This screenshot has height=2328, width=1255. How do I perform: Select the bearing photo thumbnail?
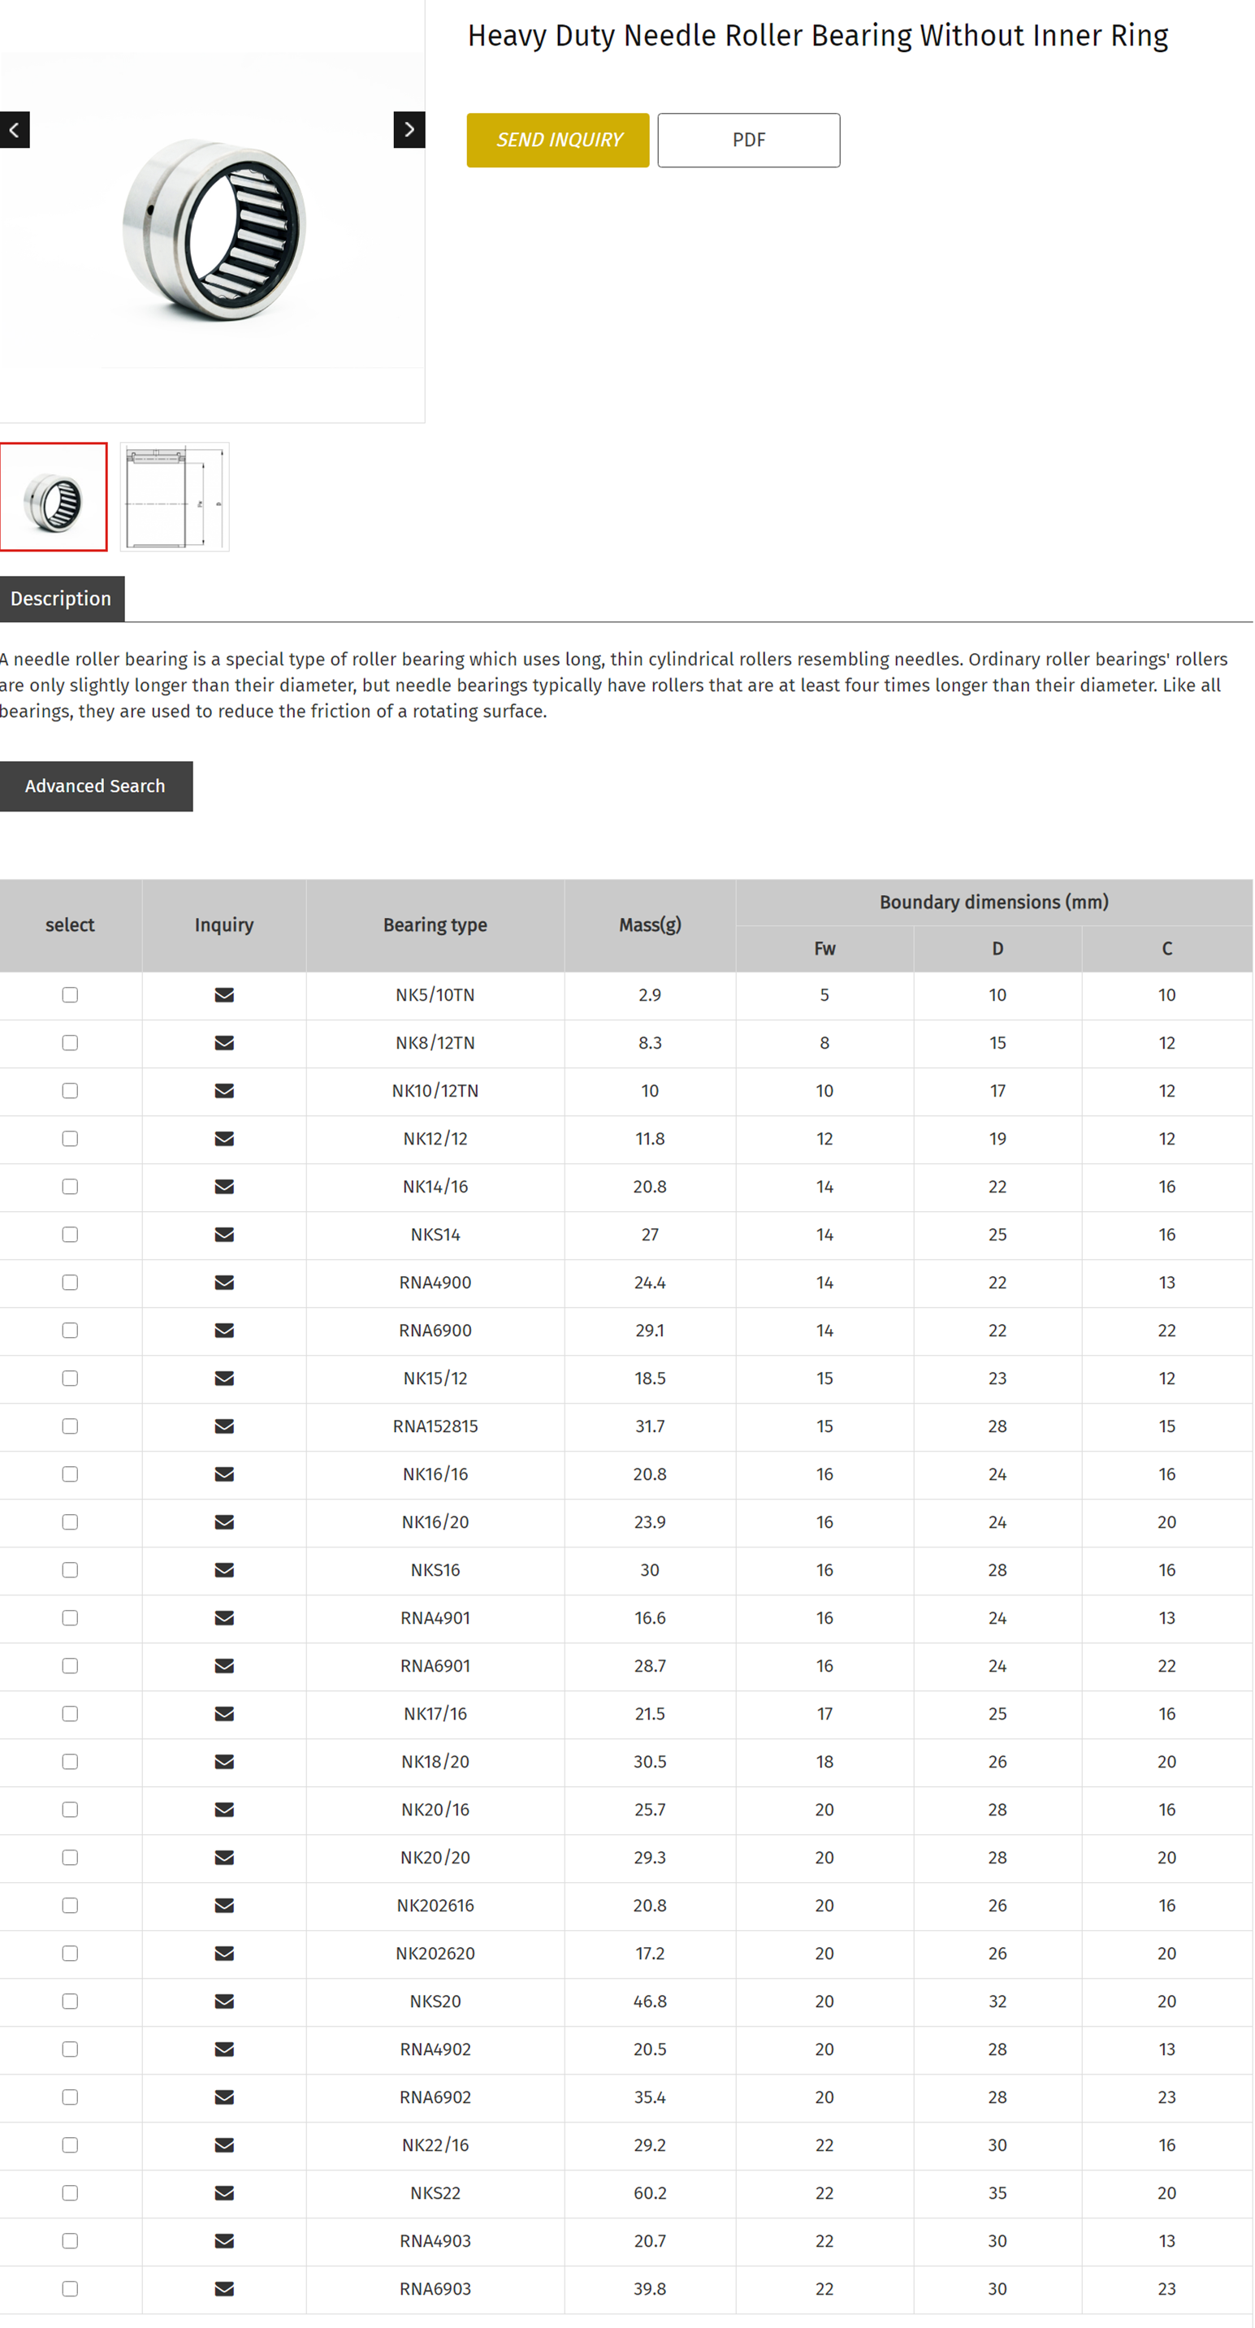pos(54,496)
